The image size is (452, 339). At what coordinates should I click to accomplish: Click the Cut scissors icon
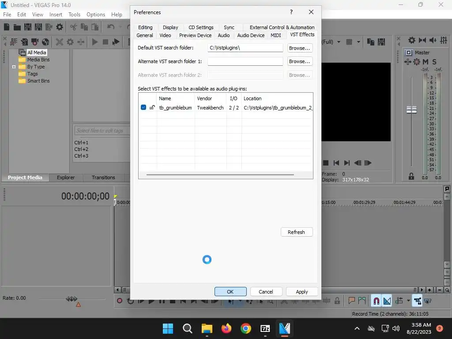pyautogui.click(x=74, y=27)
